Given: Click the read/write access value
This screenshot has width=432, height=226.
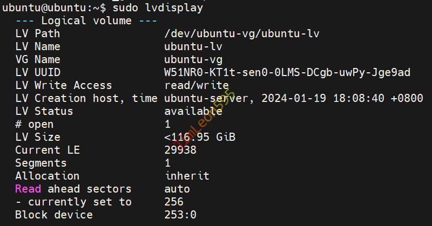Looking at the screenshot, I should 197,86.
